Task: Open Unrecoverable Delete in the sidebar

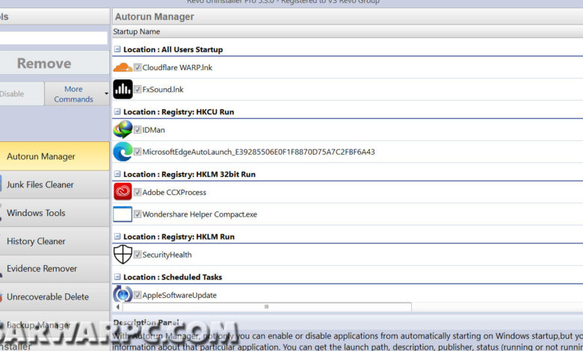Action: (55, 296)
